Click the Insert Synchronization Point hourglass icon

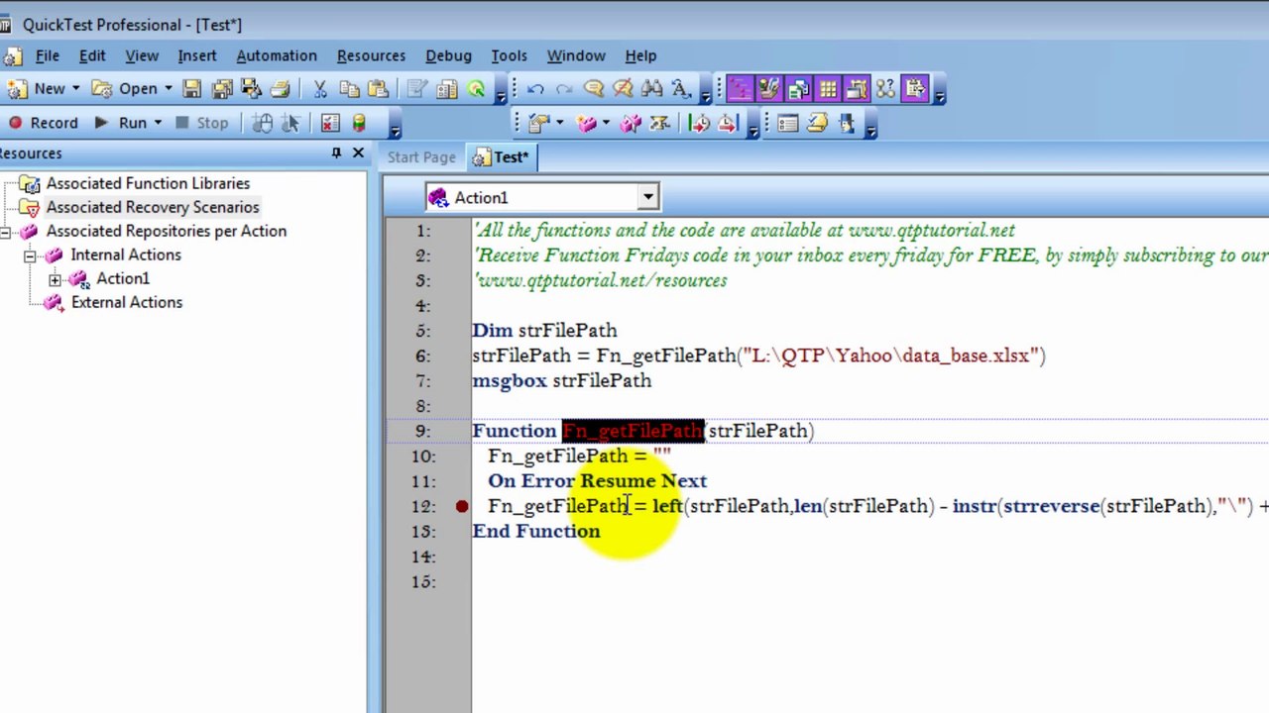[x=659, y=123]
